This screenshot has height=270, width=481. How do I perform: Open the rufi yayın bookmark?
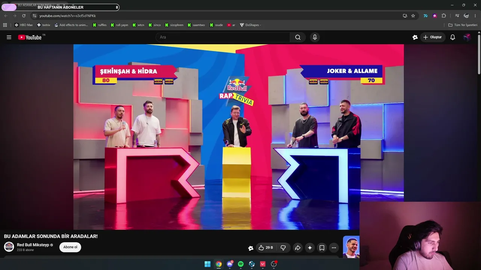tap(119, 25)
